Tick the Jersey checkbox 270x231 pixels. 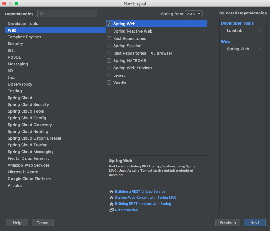pyautogui.click(x=109, y=75)
